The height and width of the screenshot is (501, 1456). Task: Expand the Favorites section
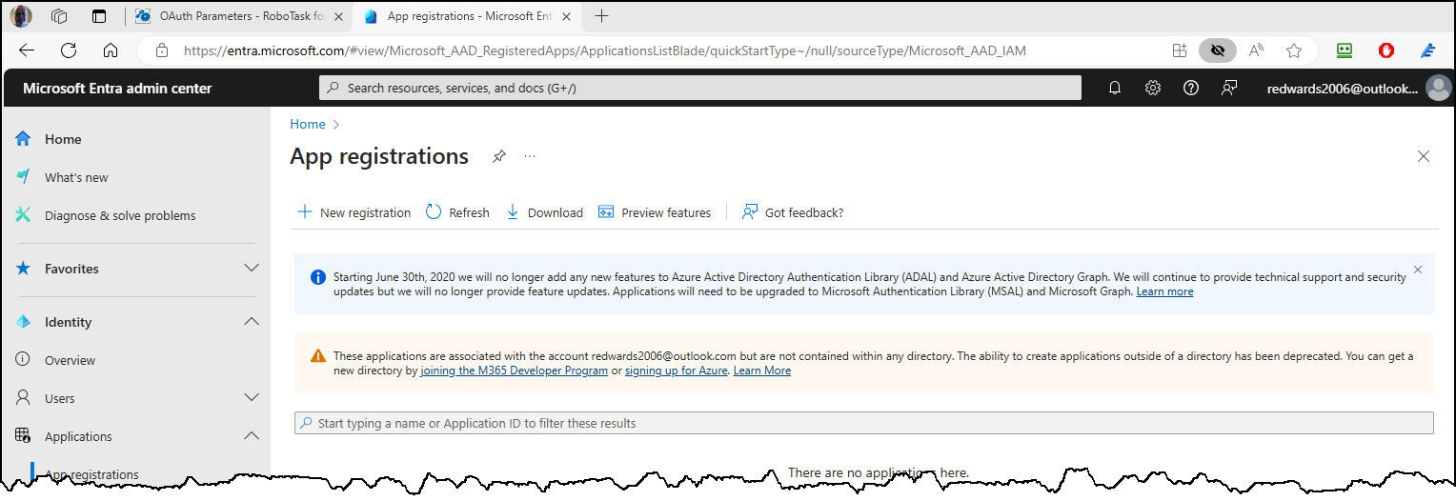[252, 269]
